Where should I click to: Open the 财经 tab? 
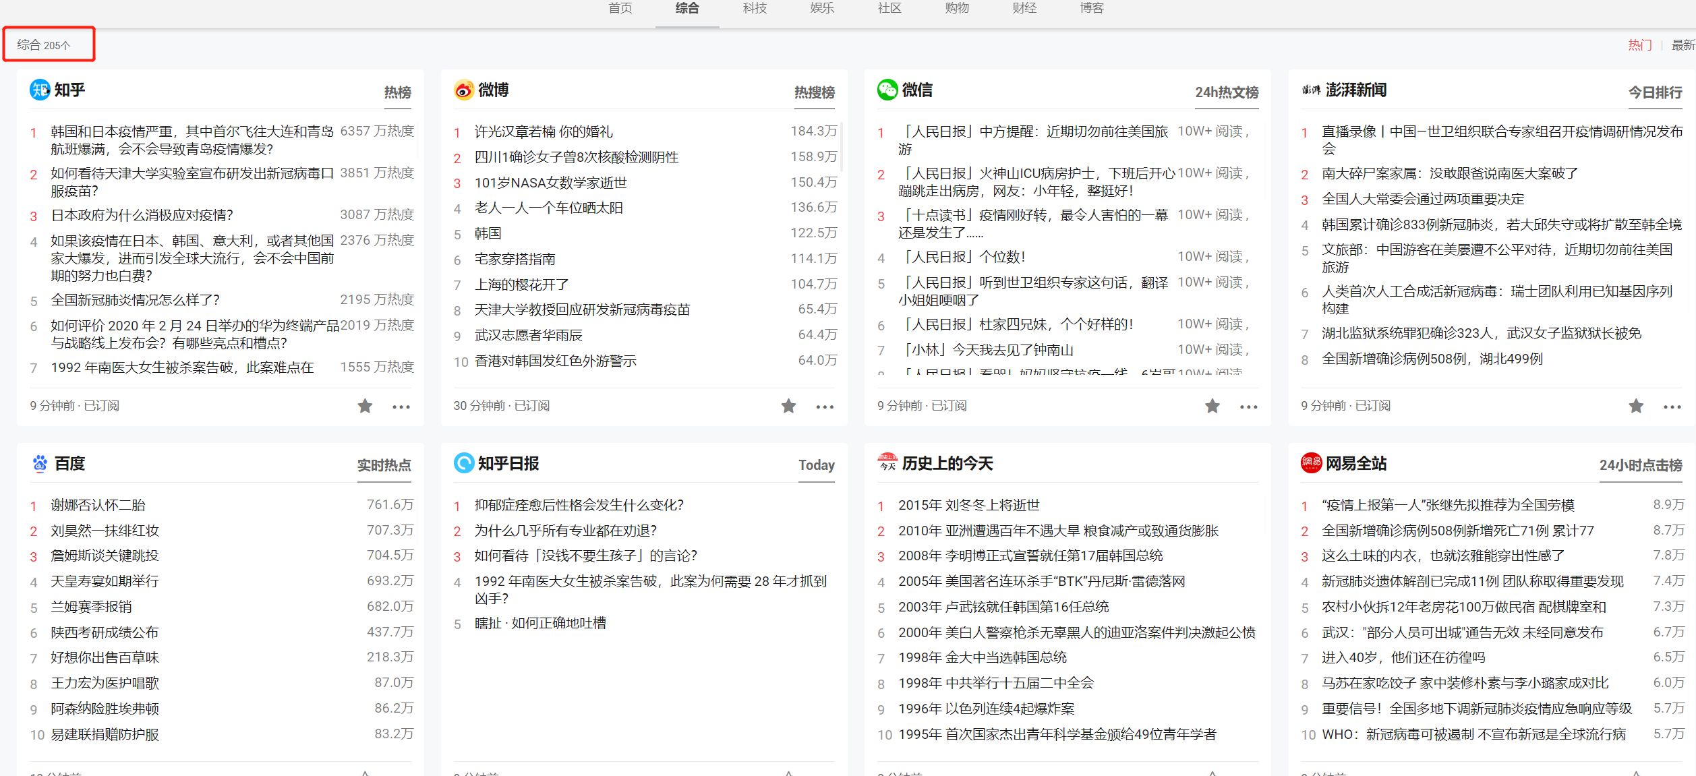1024,8
